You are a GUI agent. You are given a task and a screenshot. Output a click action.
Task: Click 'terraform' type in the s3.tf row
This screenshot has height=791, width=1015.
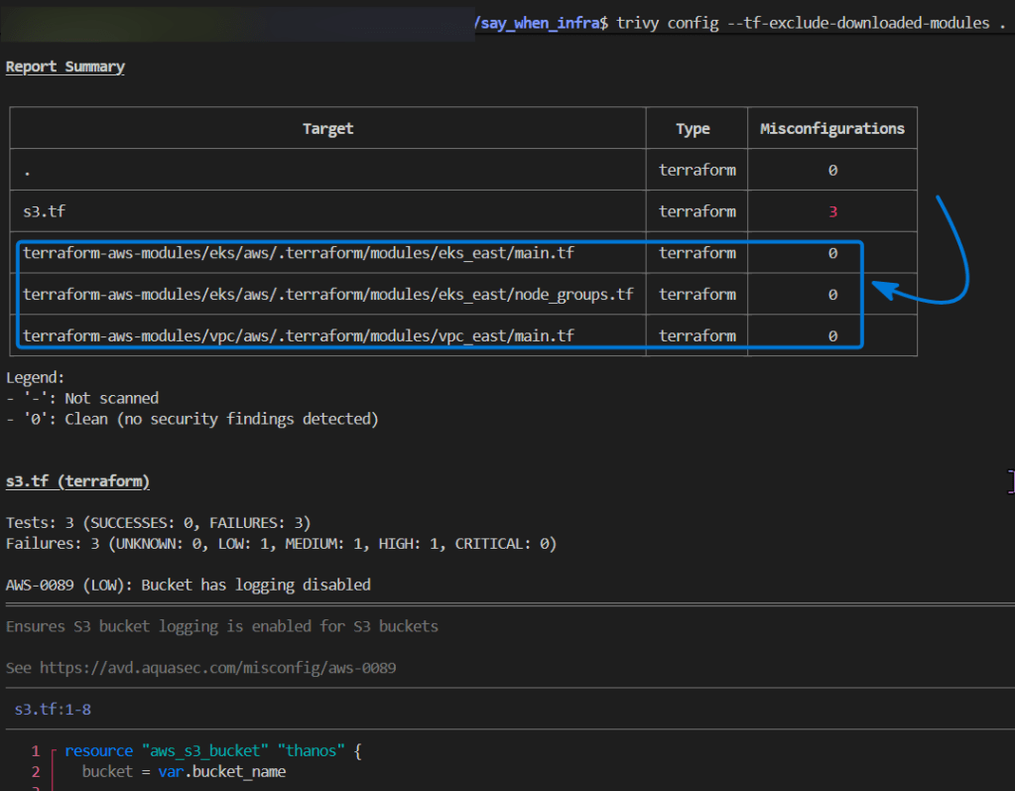pyautogui.click(x=698, y=211)
